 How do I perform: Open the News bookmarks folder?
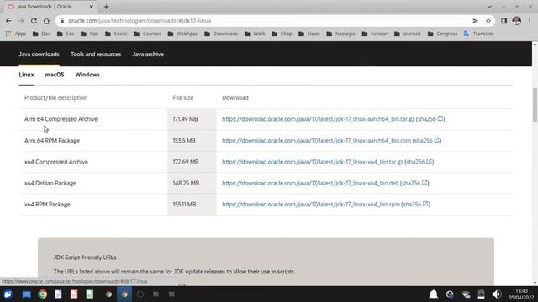pyautogui.click(x=309, y=34)
